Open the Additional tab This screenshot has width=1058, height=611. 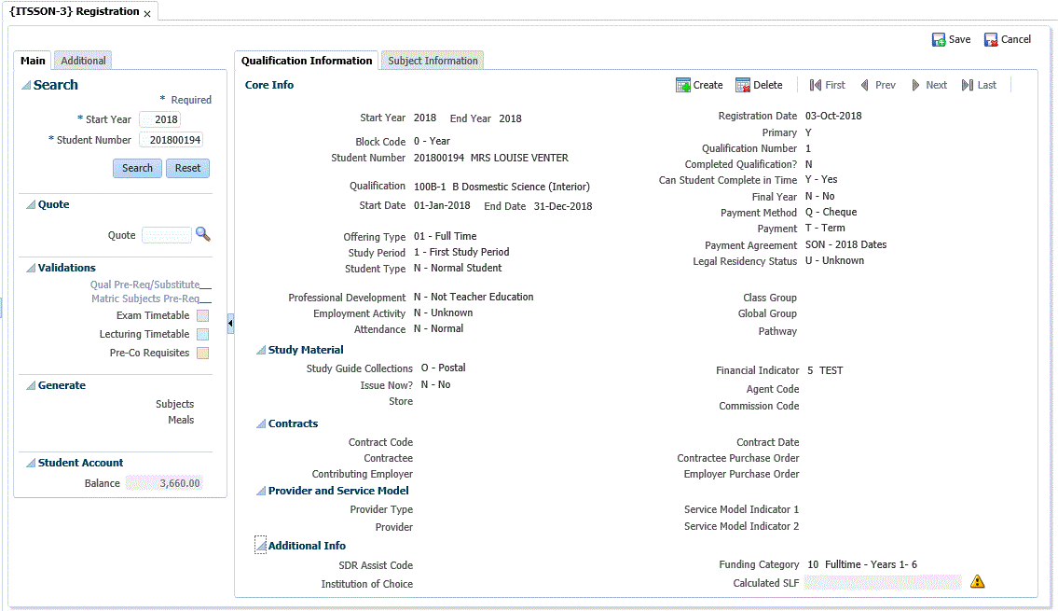83,61
